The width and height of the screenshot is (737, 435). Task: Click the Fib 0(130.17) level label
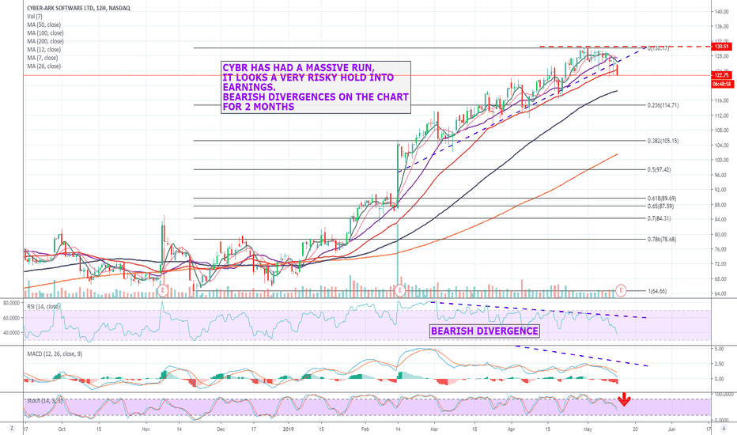pos(659,48)
